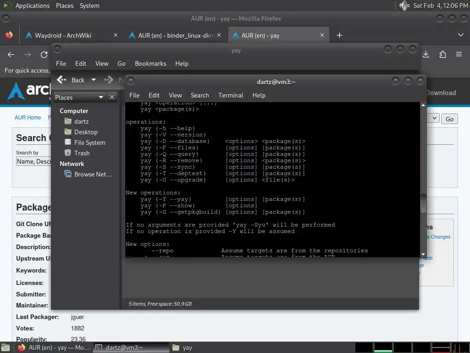Open the Terminal menu in terminal window
Image resolution: width=470 pixels, height=353 pixels.
[x=230, y=96]
